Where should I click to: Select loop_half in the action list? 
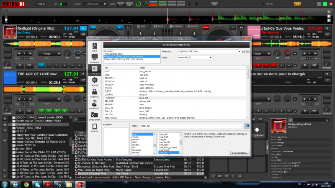pyautogui.click(x=163, y=137)
